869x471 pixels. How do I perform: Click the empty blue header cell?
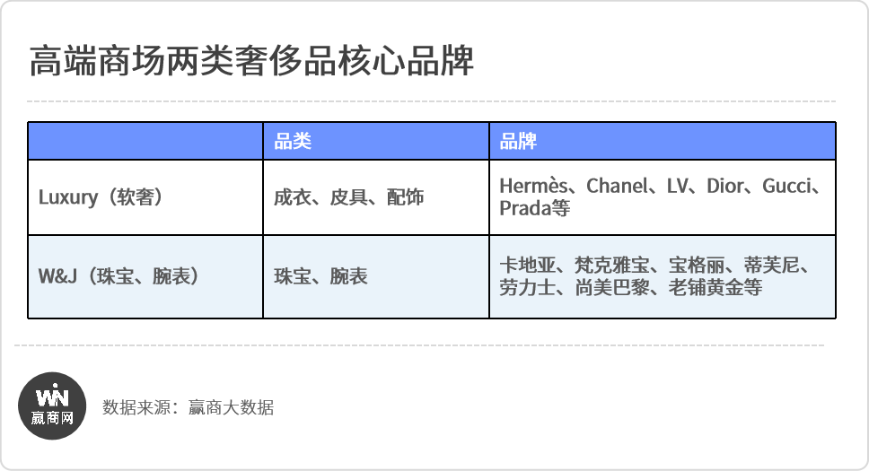click(x=145, y=142)
